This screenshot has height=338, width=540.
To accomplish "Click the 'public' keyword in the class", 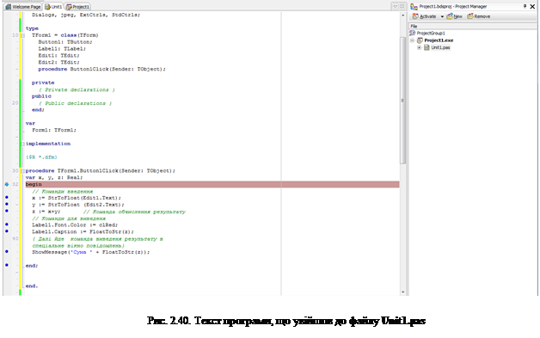I will pyautogui.click(x=41, y=96).
